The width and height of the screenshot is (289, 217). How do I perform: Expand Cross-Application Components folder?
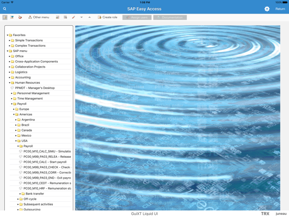pos(9,61)
